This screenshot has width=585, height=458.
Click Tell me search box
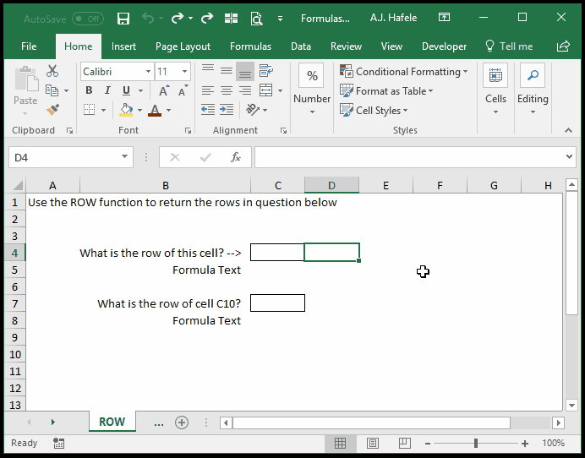pyautogui.click(x=509, y=46)
